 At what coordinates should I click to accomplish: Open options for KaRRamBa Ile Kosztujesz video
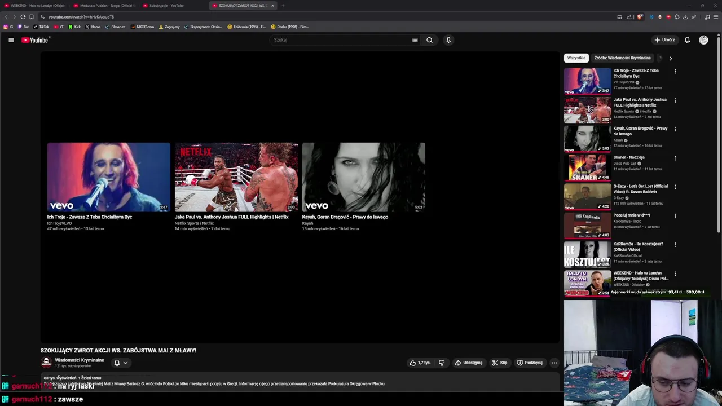[675, 245]
